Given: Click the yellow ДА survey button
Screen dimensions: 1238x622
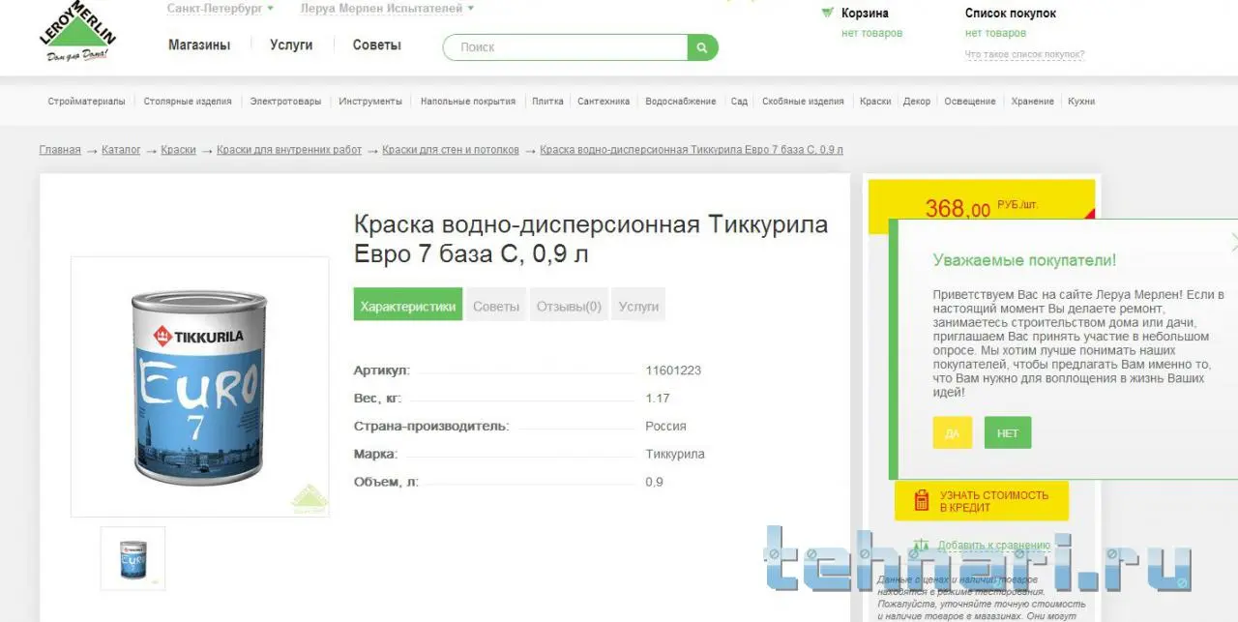Looking at the screenshot, I should (x=953, y=432).
